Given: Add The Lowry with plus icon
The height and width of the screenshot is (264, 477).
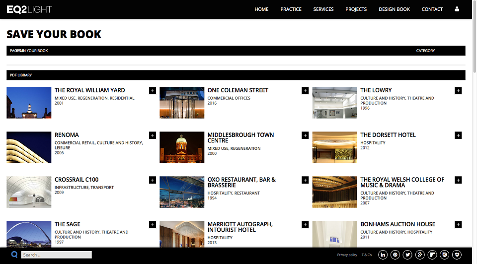Looking at the screenshot, I should pos(458,90).
